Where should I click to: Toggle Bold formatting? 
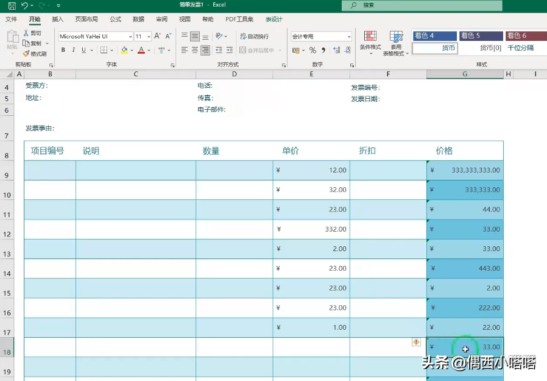[63, 51]
